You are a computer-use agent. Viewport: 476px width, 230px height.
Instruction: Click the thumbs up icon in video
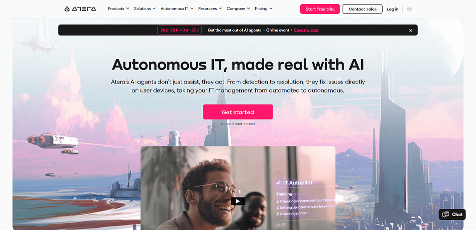tap(278, 225)
